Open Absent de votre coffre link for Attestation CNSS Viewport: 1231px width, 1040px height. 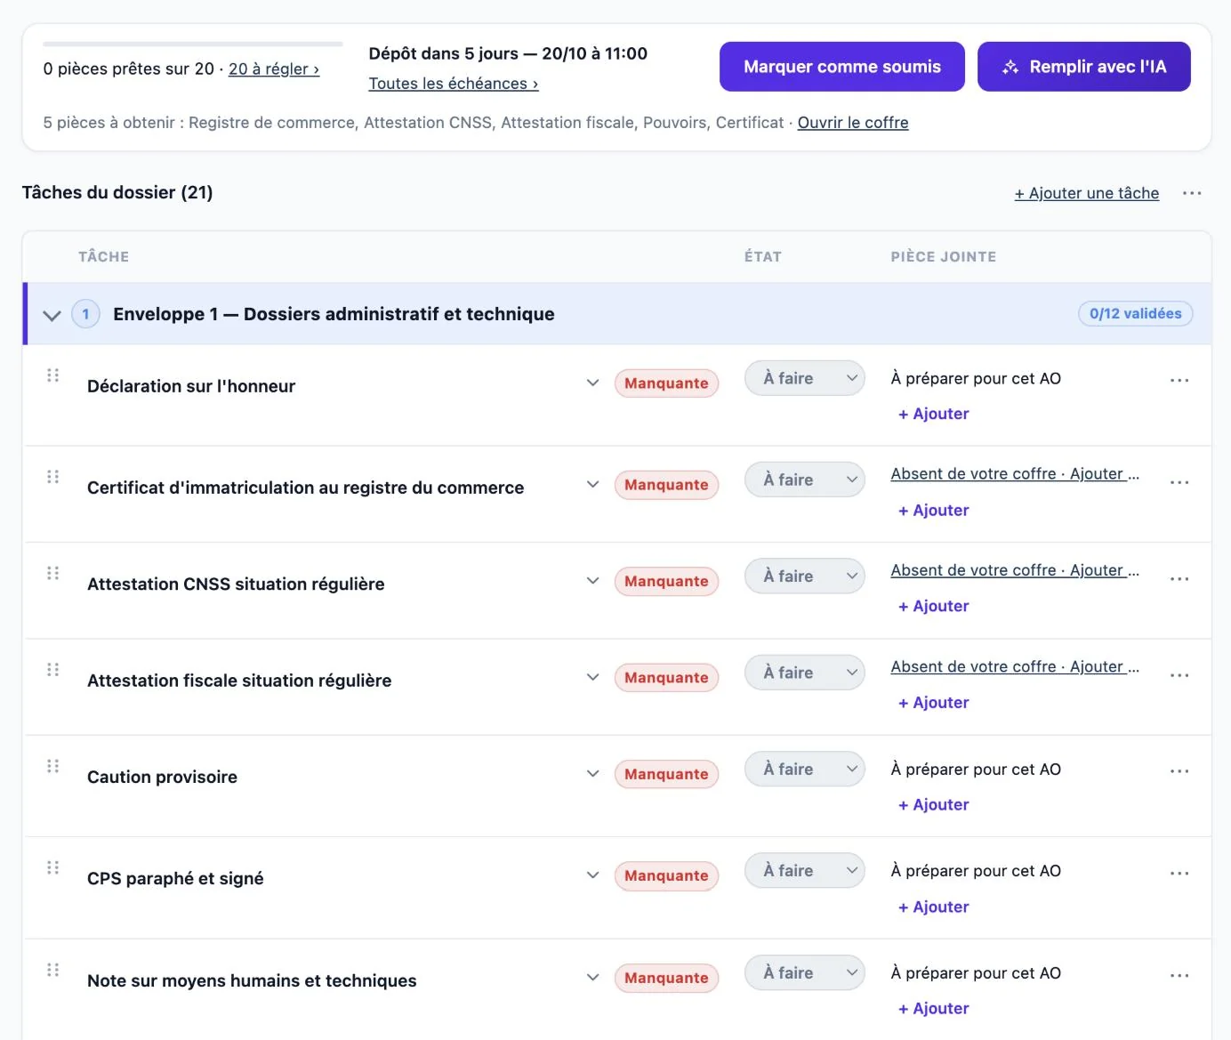click(1015, 570)
